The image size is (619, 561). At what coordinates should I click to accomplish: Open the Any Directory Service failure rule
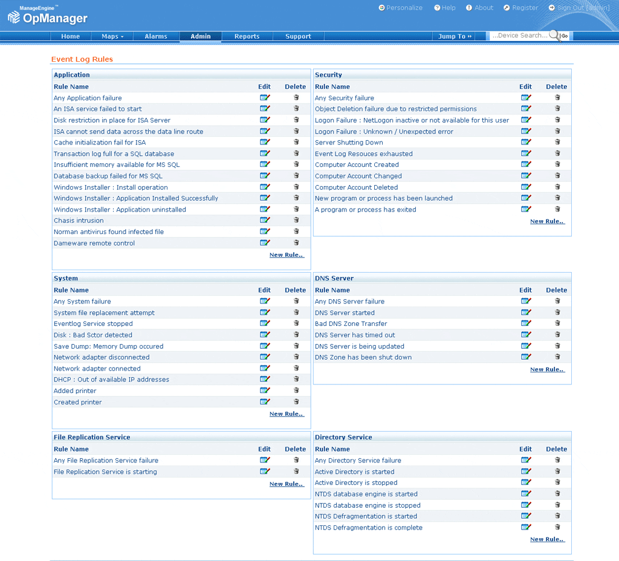point(358,460)
